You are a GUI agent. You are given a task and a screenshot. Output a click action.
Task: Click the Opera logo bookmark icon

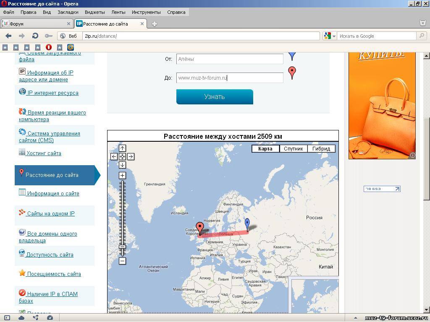49,47
